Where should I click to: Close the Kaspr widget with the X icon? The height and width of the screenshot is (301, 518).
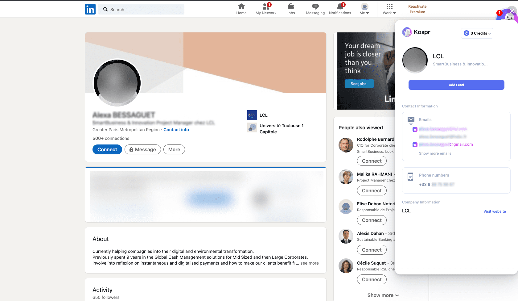coord(512,11)
